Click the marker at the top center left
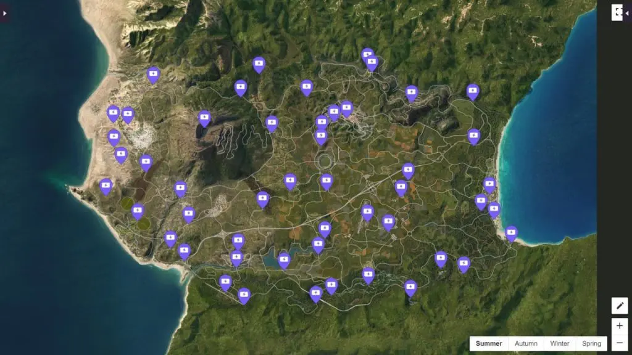This screenshot has width=632, height=355. tap(259, 65)
